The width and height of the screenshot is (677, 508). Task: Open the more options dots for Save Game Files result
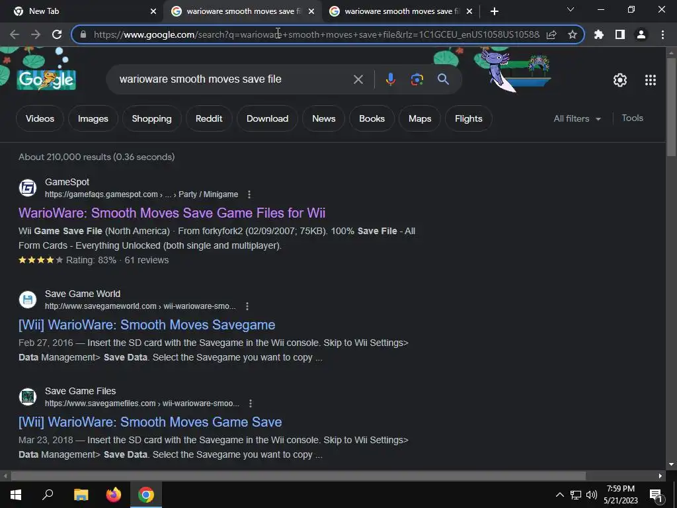click(251, 403)
